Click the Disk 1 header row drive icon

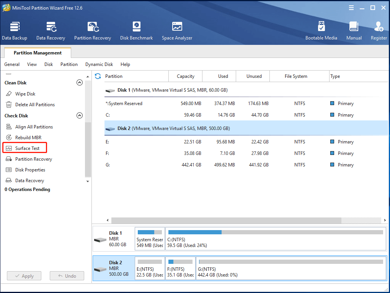coord(110,91)
